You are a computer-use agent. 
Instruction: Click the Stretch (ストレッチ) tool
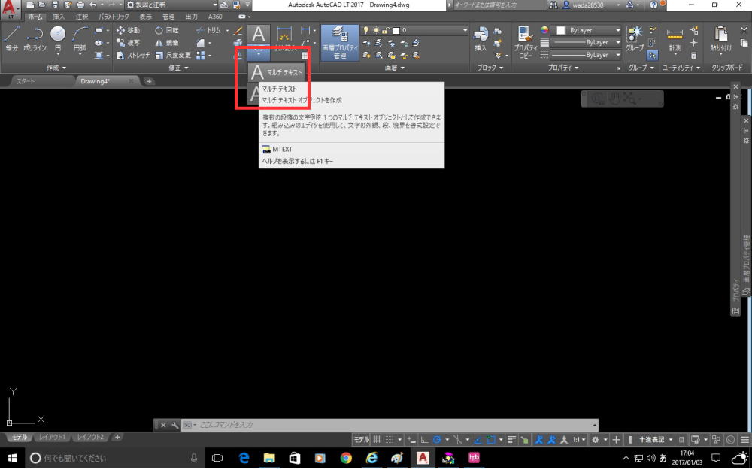(x=133, y=55)
